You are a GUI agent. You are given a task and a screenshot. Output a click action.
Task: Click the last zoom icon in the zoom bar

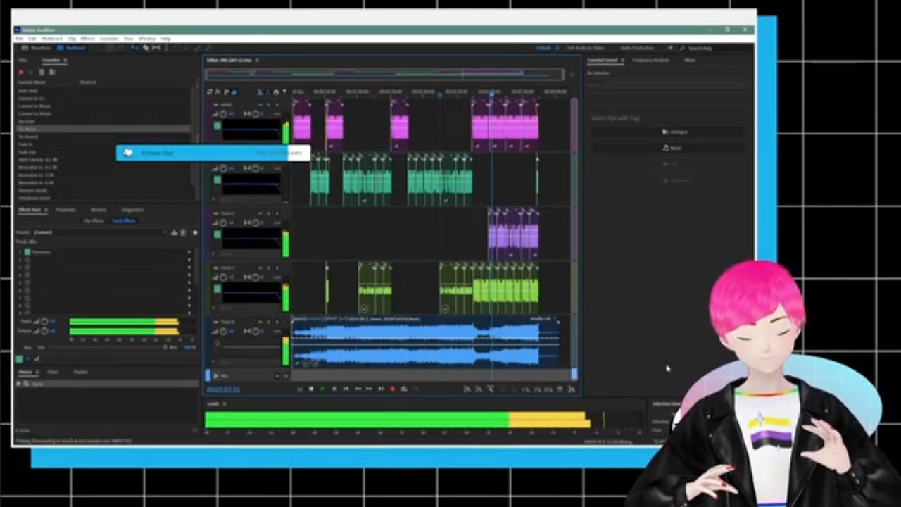pyautogui.click(x=572, y=389)
